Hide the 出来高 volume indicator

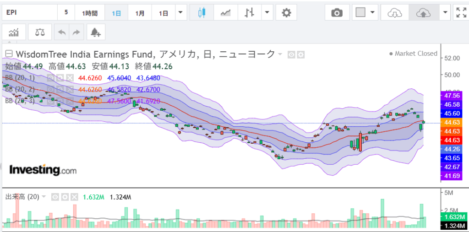55,197
